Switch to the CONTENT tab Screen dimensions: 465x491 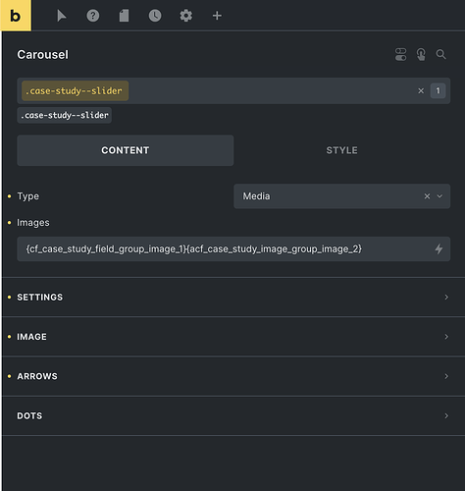point(126,150)
